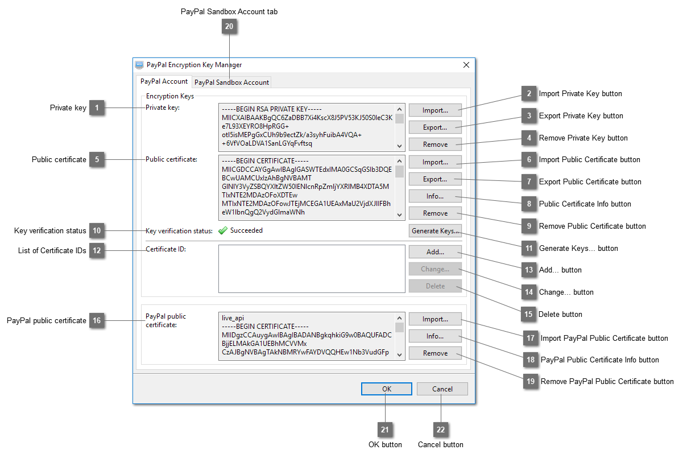The image size is (683, 458).
Task: Click the Generate Keys... button
Action: click(x=435, y=231)
